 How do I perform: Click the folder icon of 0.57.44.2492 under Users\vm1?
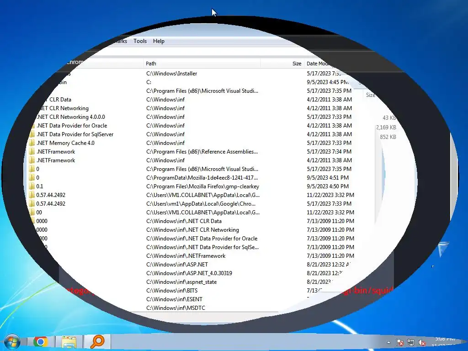tap(32, 203)
